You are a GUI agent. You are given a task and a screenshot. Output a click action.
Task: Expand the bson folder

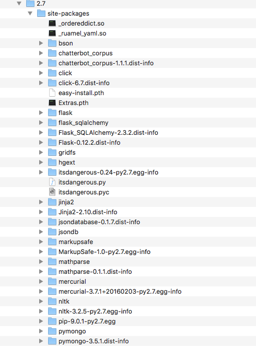point(41,43)
